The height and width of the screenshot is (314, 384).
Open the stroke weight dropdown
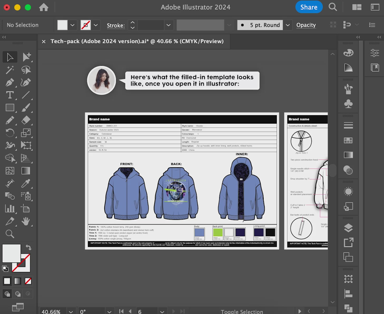[x=169, y=25]
